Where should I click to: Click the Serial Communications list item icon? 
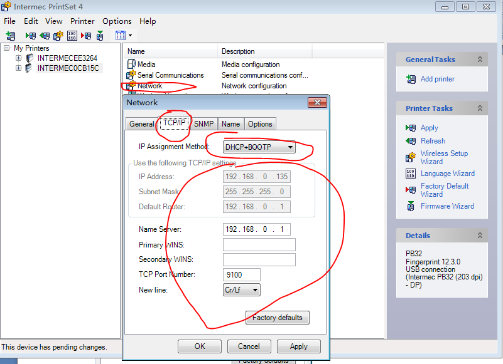(x=131, y=75)
